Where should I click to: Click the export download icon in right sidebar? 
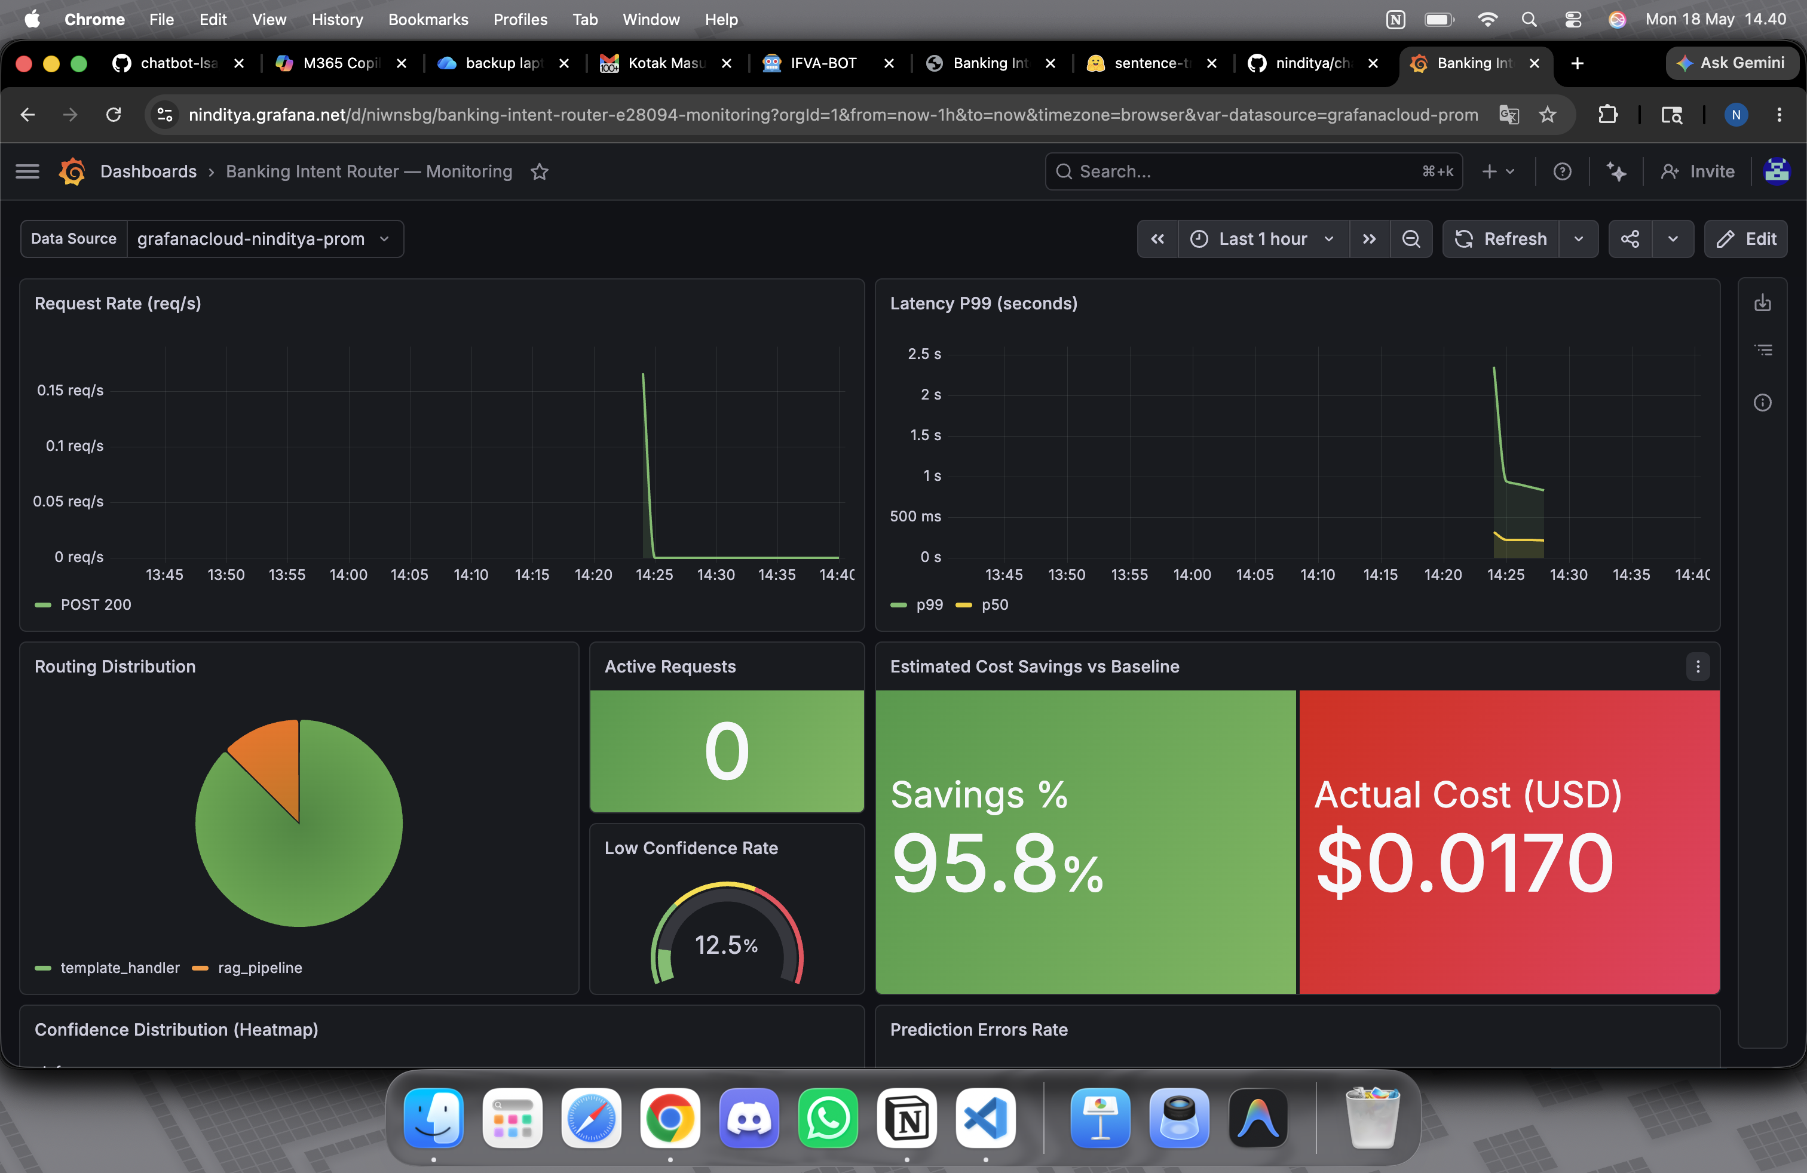tap(1762, 303)
